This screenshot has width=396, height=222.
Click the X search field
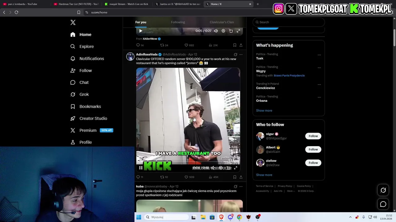click(x=289, y=22)
